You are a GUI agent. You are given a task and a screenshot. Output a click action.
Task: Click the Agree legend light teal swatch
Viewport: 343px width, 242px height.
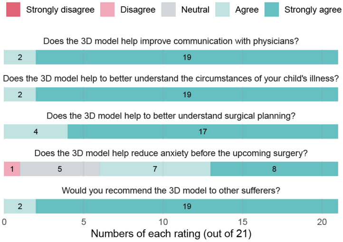coord(222,9)
